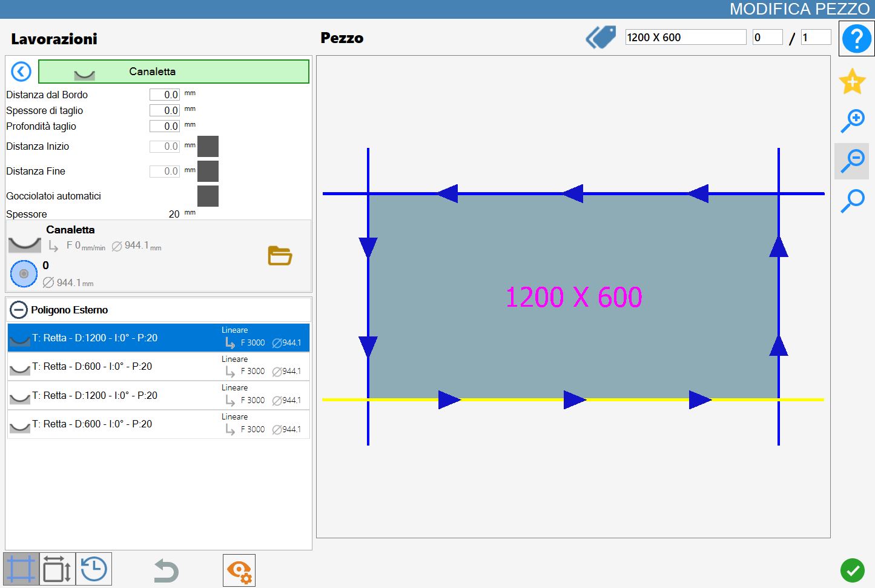
Task: Click the zoom out magnifier
Action: 853,161
